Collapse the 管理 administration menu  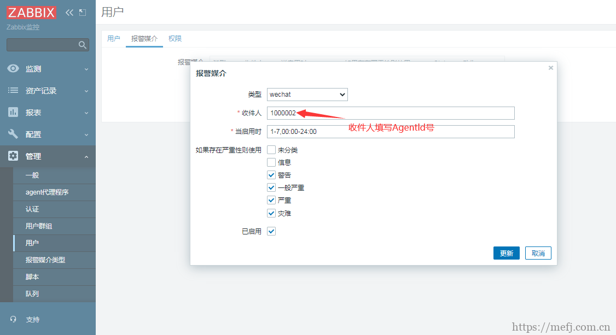pos(86,157)
